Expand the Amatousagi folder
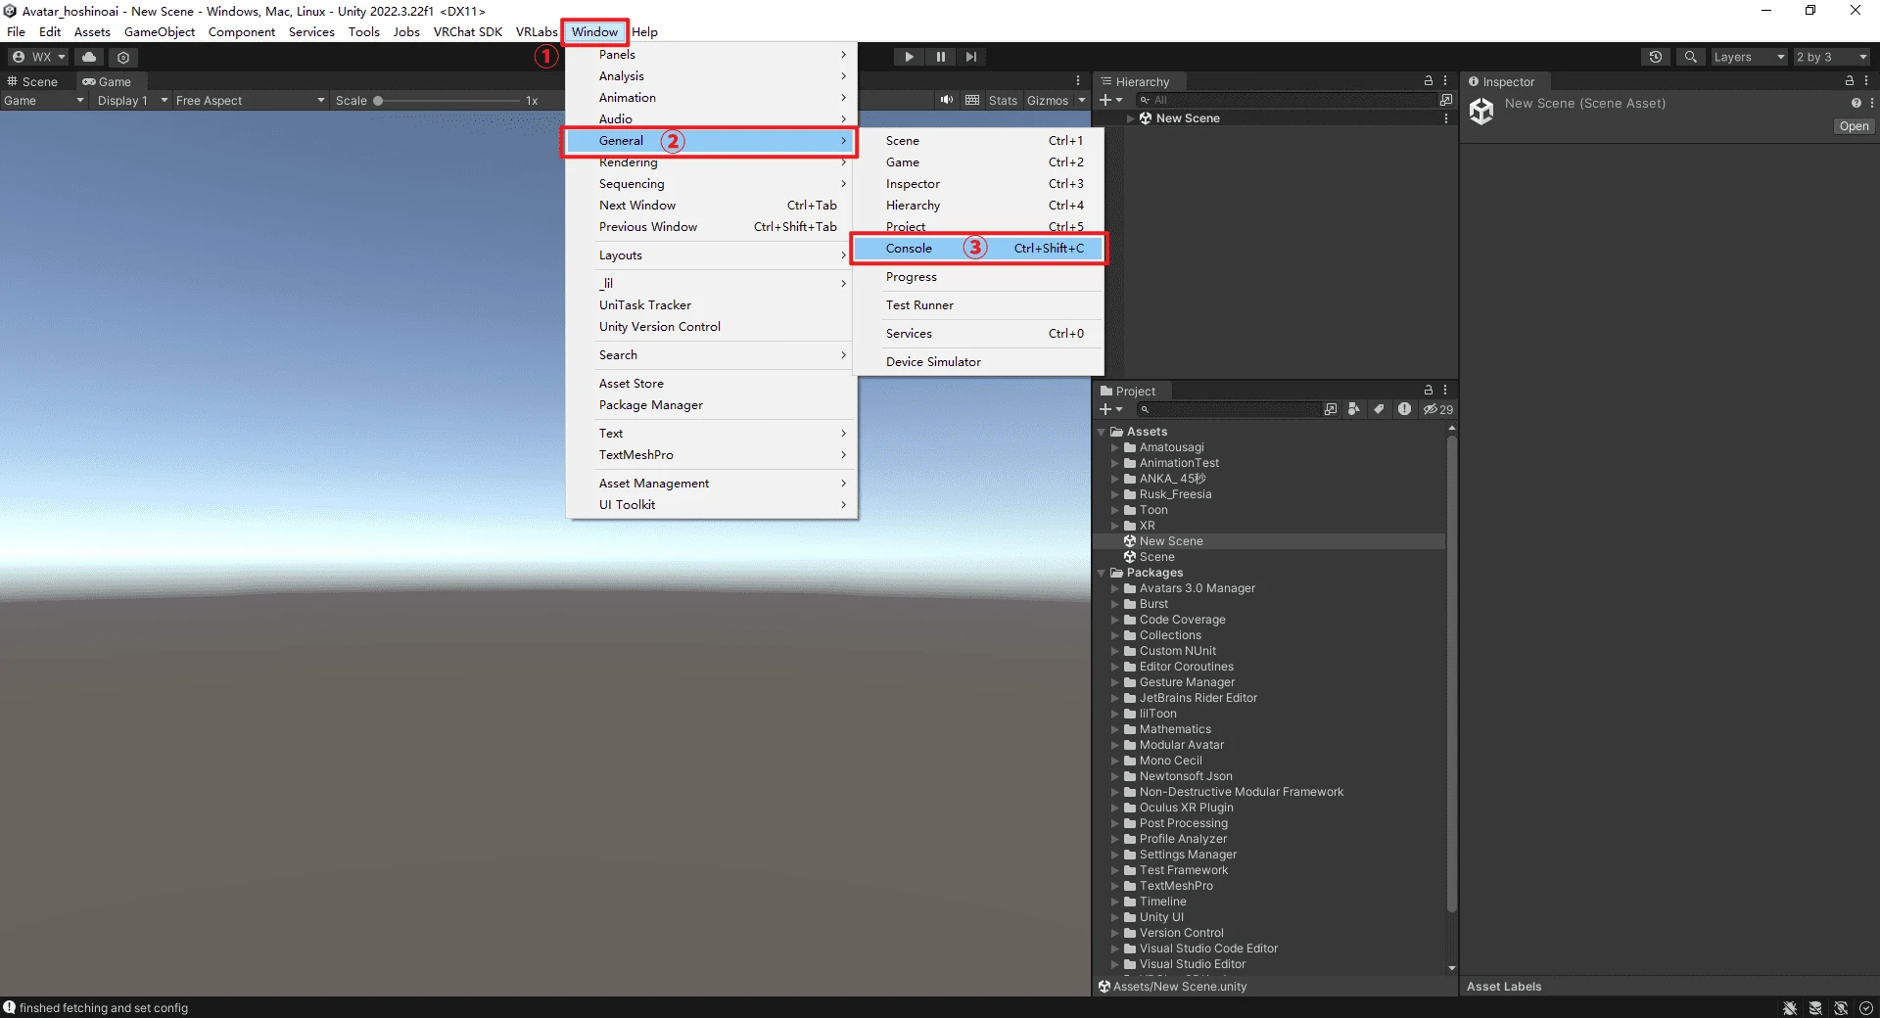1880x1018 pixels. [1115, 447]
